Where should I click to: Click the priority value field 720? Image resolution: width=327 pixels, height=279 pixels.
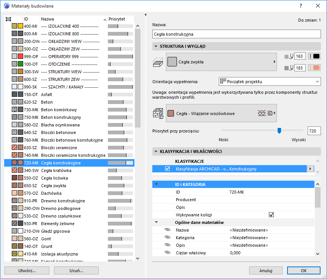[314, 131]
